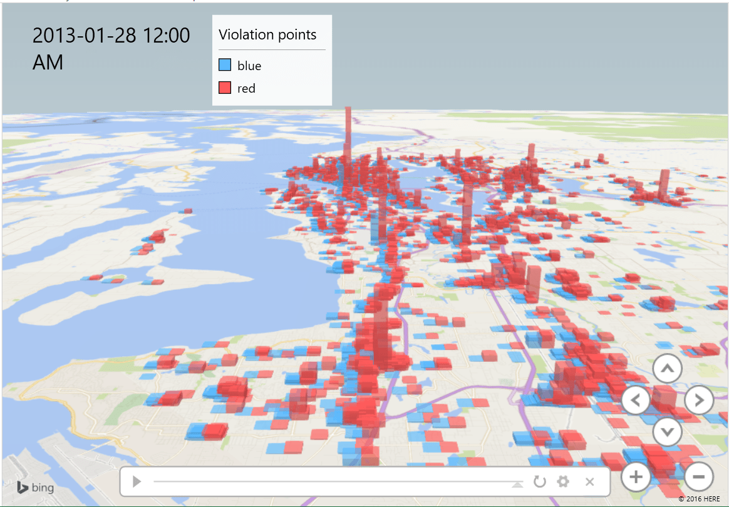Click the timeline position marker triangle
Image resolution: width=729 pixels, height=507 pixels.
pos(517,484)
